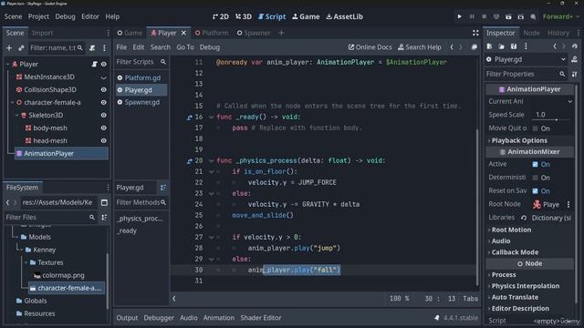Viewport: 584px width, 328px height.
Task: Fold the _physics_process function at line 20
Action: 211,161
